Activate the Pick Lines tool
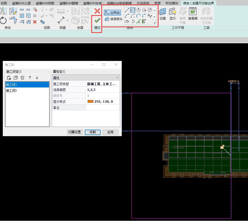The image size is (248, 221). [138, 21]
